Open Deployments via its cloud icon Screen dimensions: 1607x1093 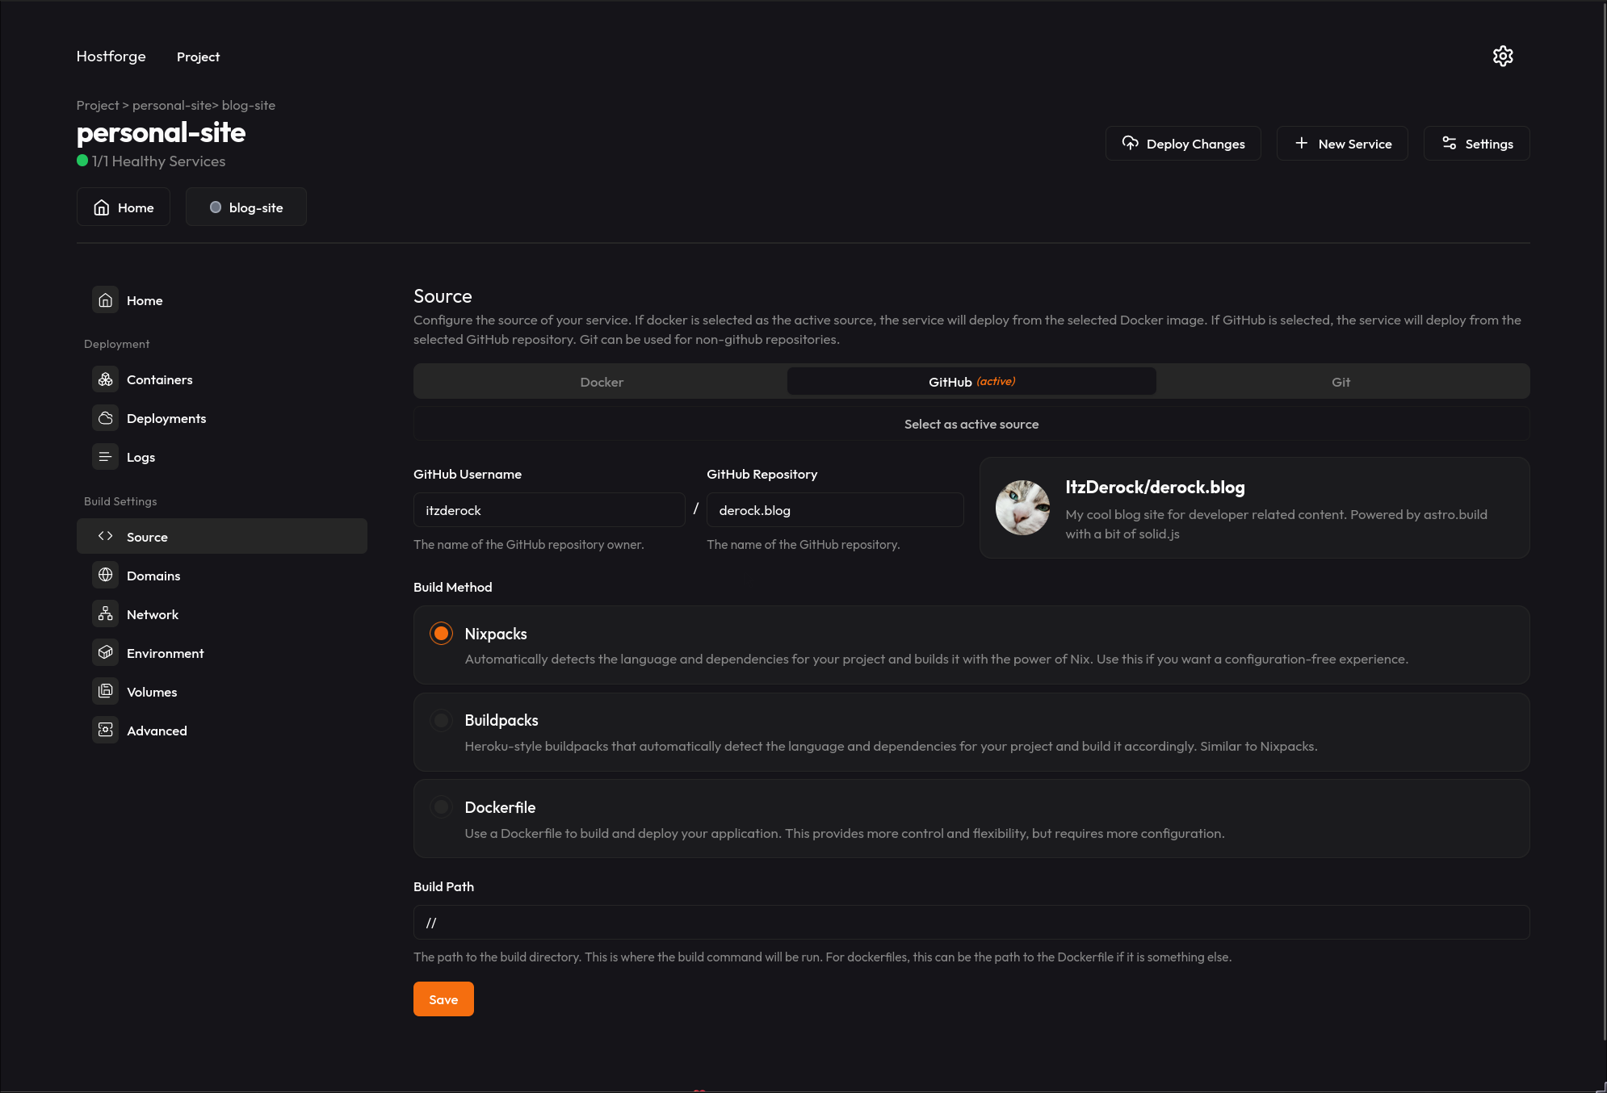[105, 418]
